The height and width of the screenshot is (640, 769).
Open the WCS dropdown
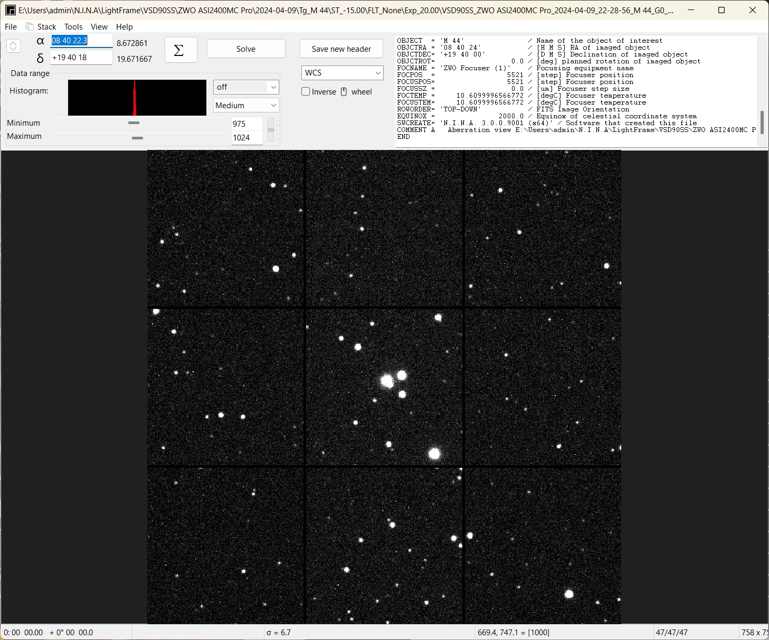(343, 73)
